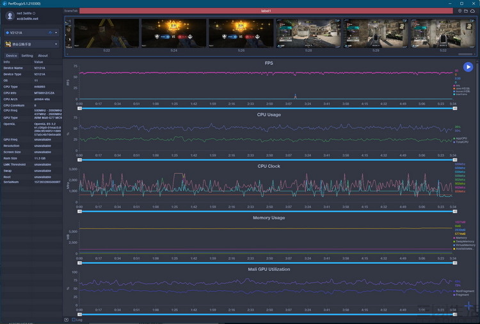Toggle the InterFrame series legend
Image resolution: width=480 pixels, height=324 pixels.
pyautogui.click(x=460, y=94)
